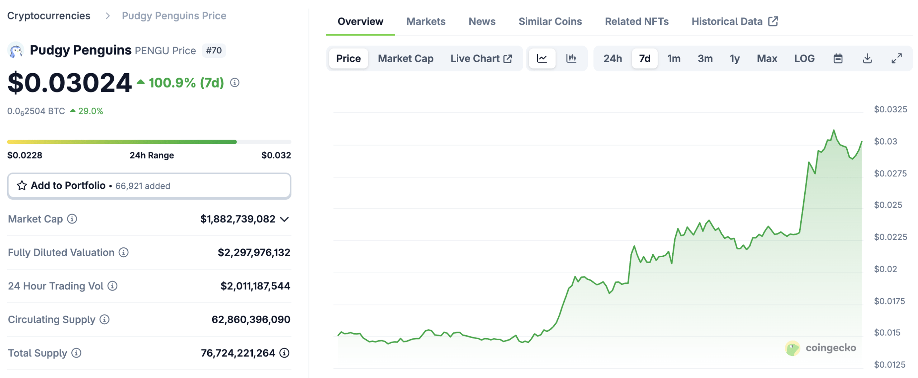
Task: Open the News tab
Action: tap(482, 22)
